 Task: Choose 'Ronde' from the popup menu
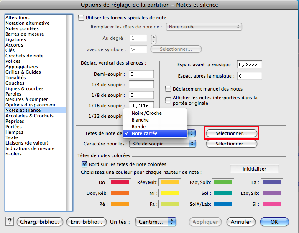(x=138, y=127)
